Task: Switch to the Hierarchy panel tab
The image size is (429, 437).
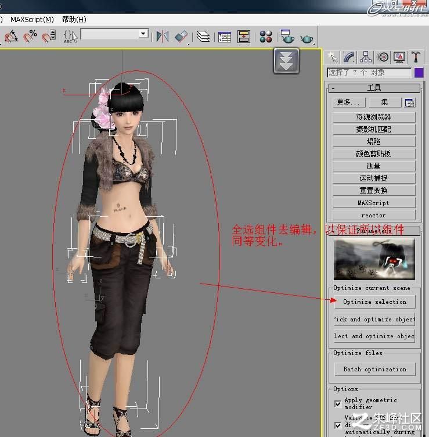Action: (x=366, y=57)
